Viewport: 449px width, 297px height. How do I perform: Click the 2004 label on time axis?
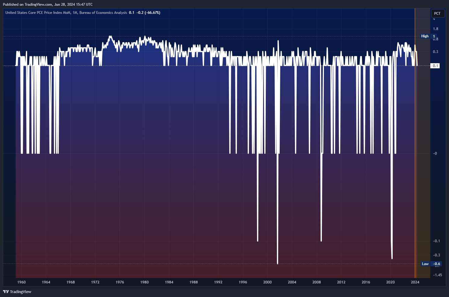coord(292,282)
